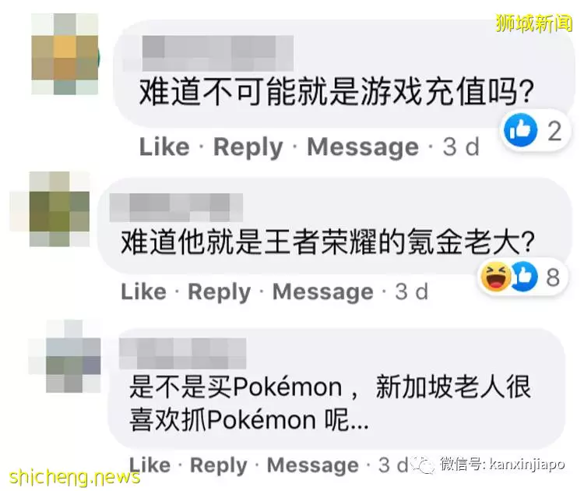584x491 pixels.
Task: Open the first commenter's pixelated avatar
Action: (x=65, y=54)
